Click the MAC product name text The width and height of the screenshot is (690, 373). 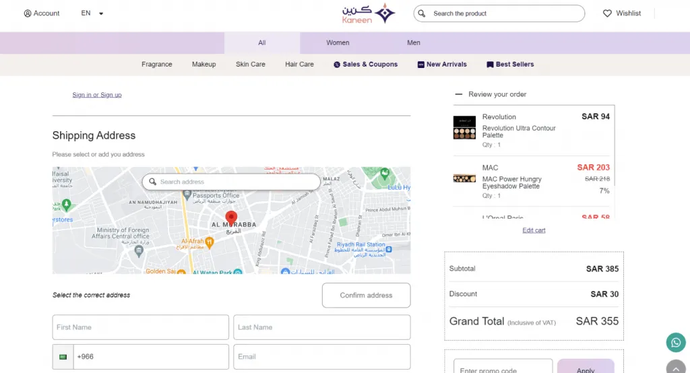[490, 168]
